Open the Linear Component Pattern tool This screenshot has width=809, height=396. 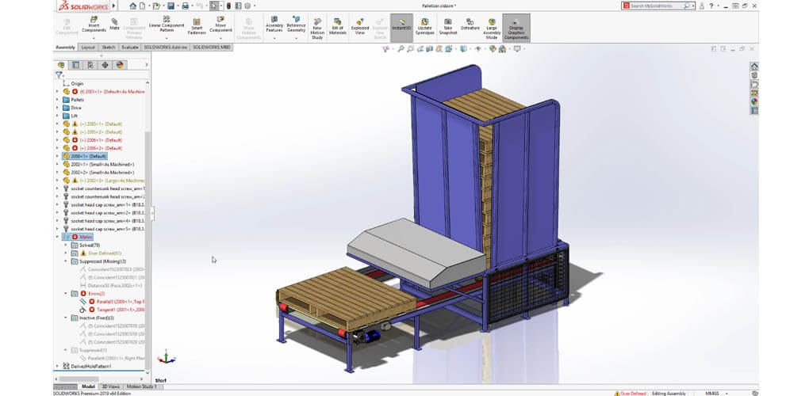[167, 25]
